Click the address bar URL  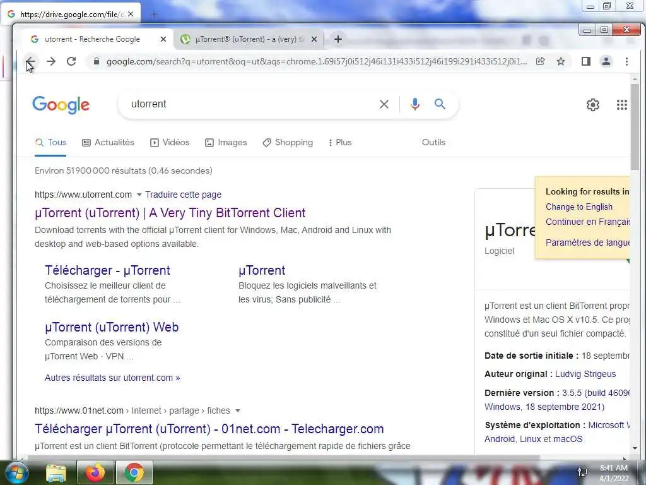317,61
